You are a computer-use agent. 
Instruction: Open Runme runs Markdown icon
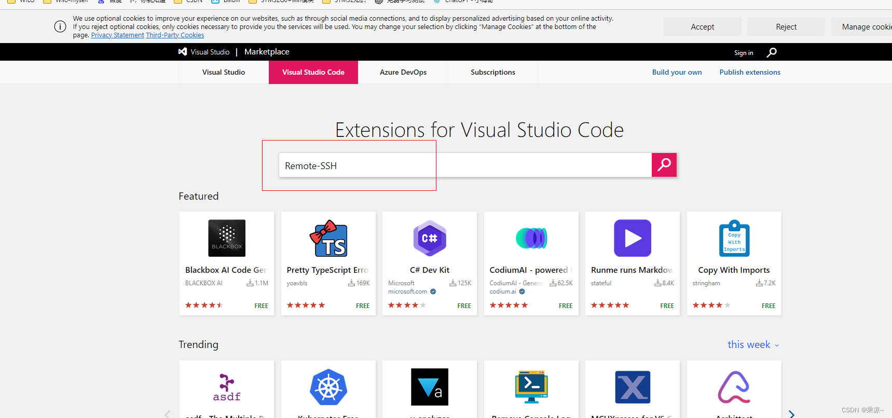633,238
